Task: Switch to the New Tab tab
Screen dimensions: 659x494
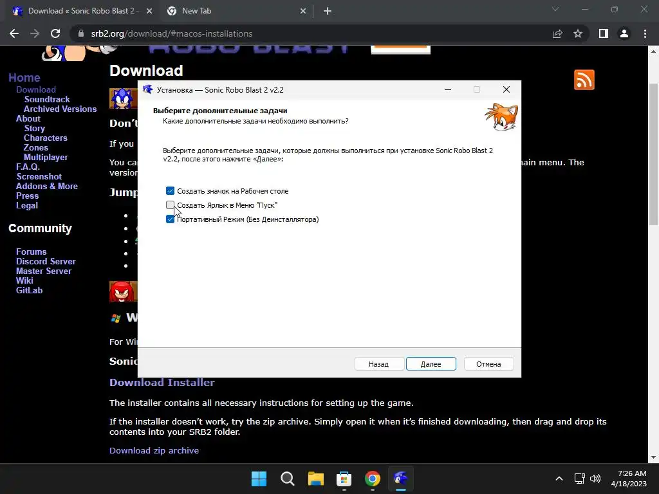Action: [x=197, y=11]
